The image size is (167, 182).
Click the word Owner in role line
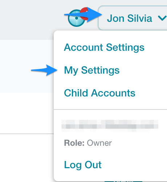point(99,143)
